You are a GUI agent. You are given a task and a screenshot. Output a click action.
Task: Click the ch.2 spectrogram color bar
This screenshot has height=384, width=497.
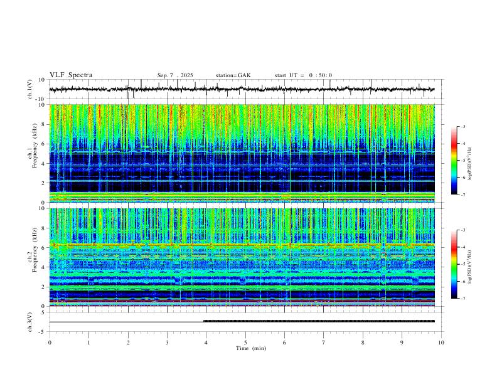coord(454,264)
